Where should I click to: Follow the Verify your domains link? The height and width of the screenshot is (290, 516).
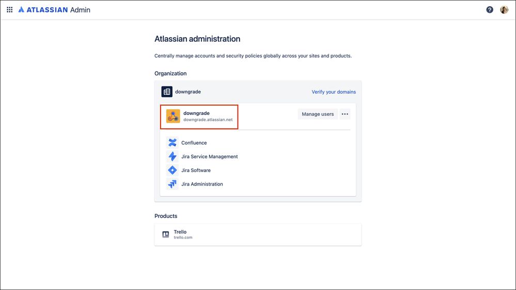(334, 92)
